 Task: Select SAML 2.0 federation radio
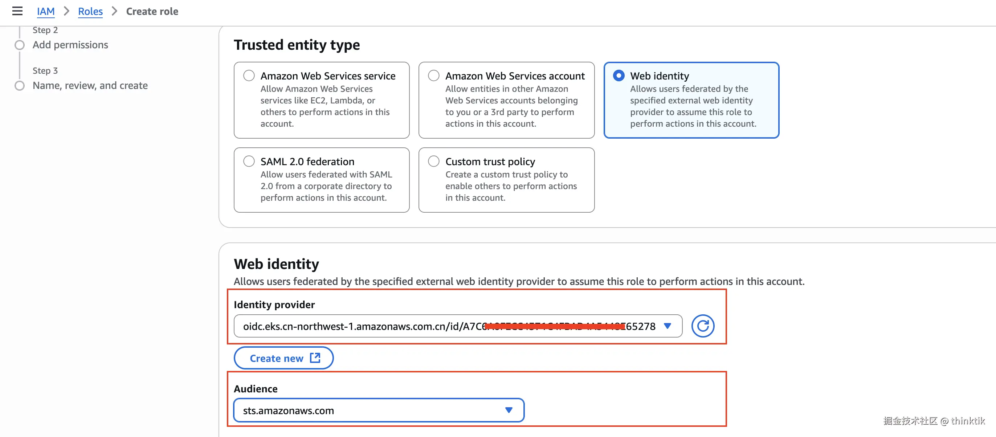[x=249, y=161]
